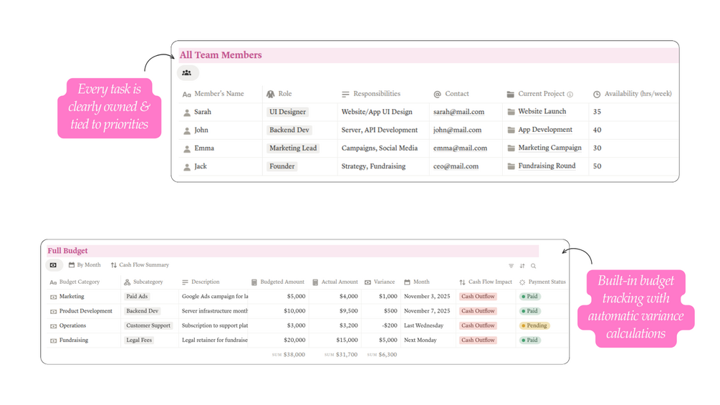
Task: Click the Full Budget filter icon
Action: pyautogui.click(x=511, y=266)
